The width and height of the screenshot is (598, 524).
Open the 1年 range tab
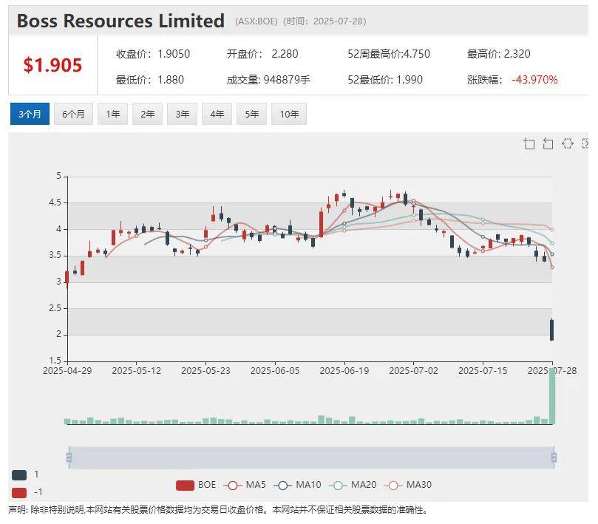[x=112, y=114]
